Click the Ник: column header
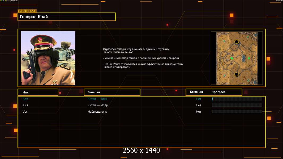 point(38,92)
